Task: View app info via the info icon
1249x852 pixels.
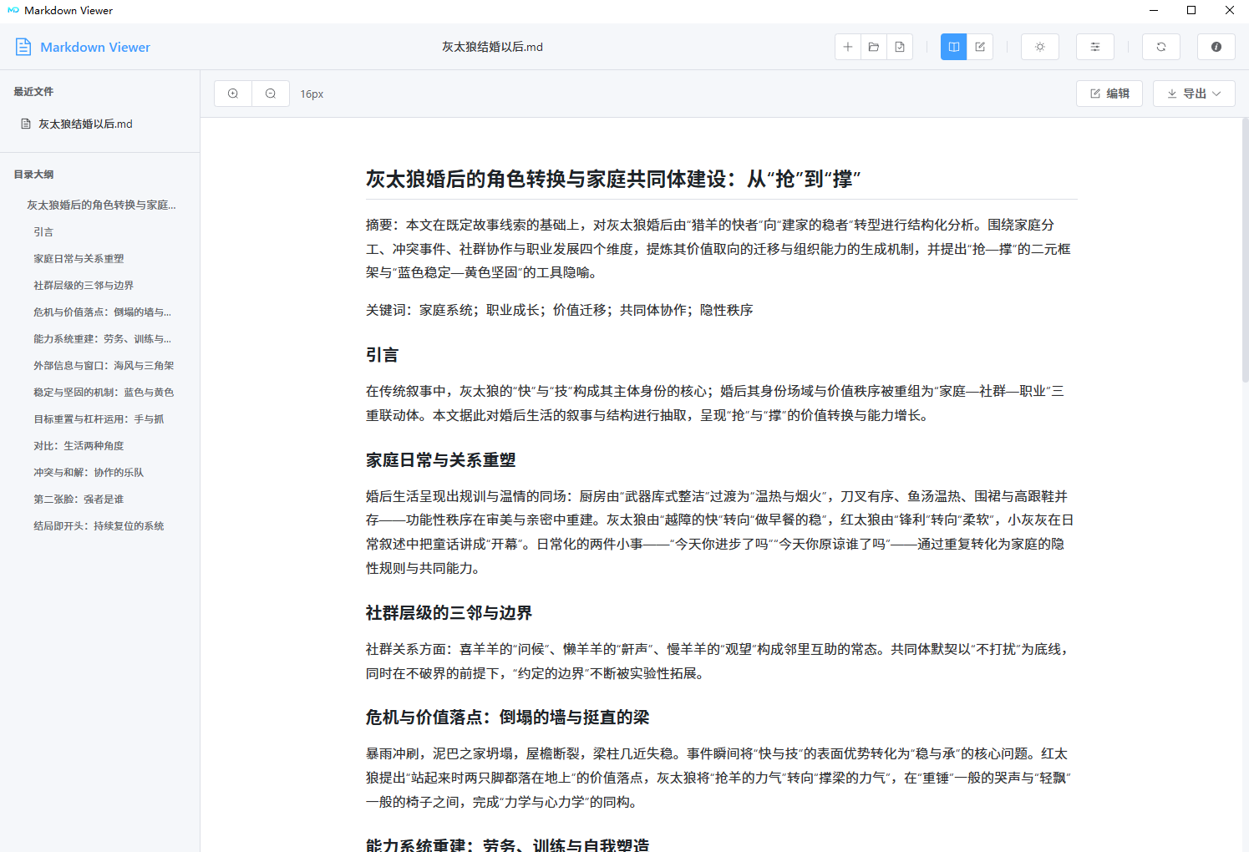Action: click(1216, 47)
